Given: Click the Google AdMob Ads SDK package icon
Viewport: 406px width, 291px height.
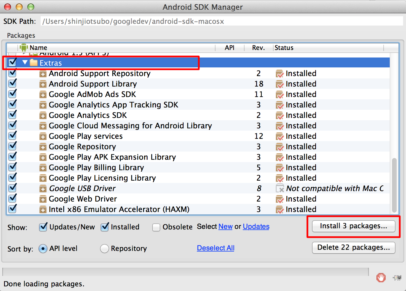Looking at the screenshot, I should point(43,95).
